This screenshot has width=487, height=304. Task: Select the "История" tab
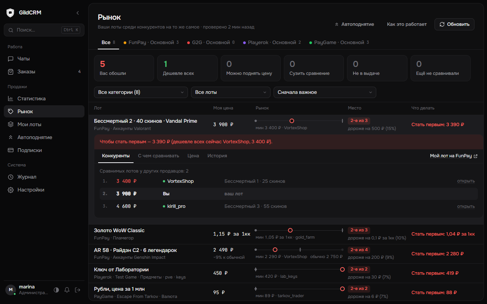(x=217, y=156)
